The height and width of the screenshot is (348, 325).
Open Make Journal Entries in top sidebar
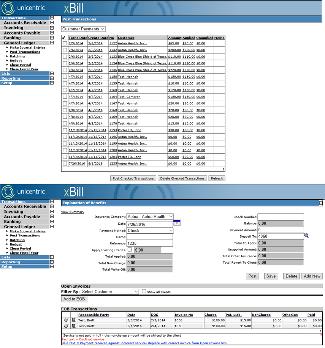[x=28, y=47]
